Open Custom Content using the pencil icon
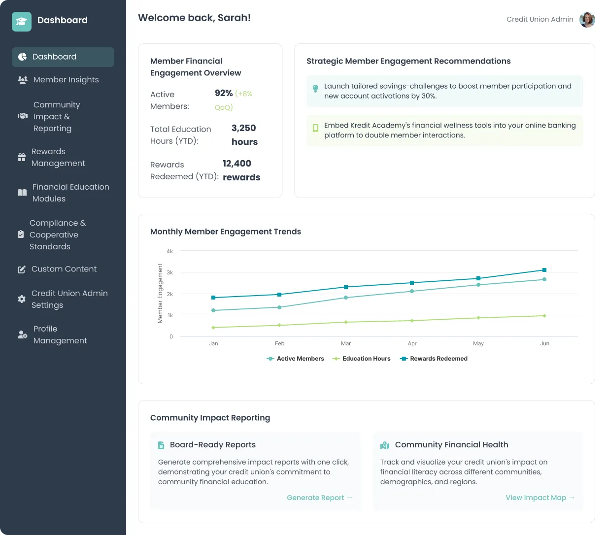This screenshot has height=535, width=607. click(22, 268)
